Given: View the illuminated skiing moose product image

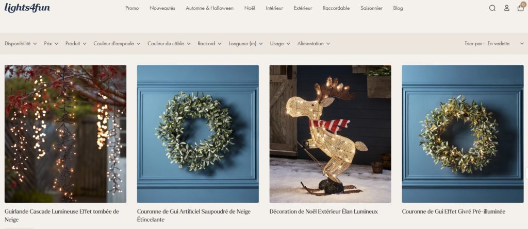Looking at the screenshot, I should tap(331, 134).
